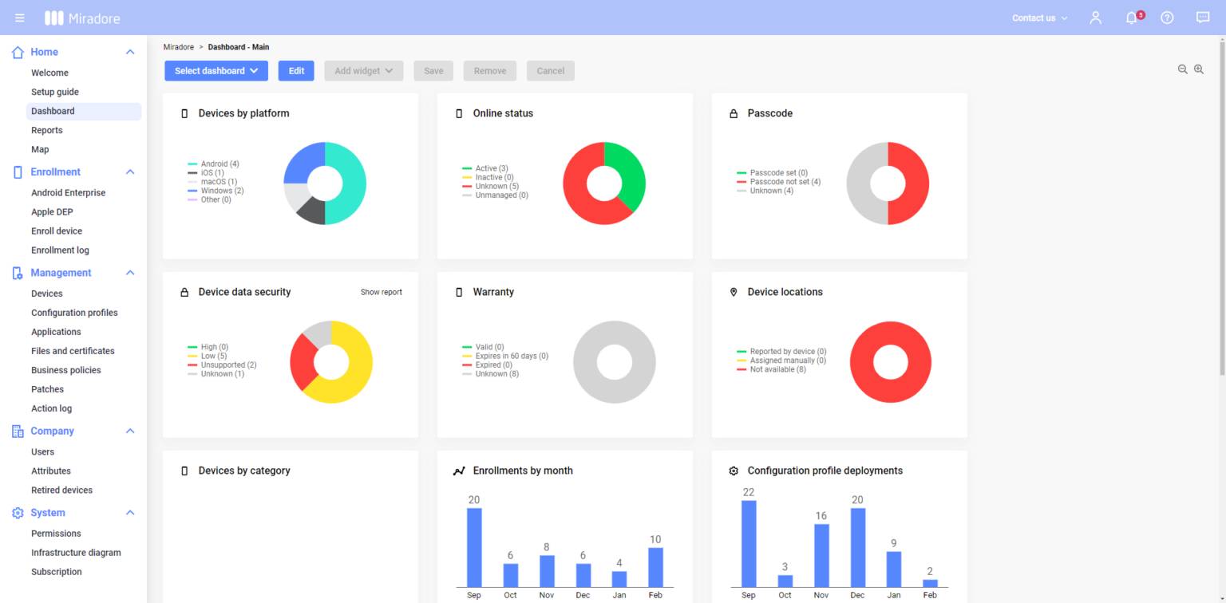Open the hamburger navigation menu
This screenshot has height=603, width=1226.
pos(19,17)
